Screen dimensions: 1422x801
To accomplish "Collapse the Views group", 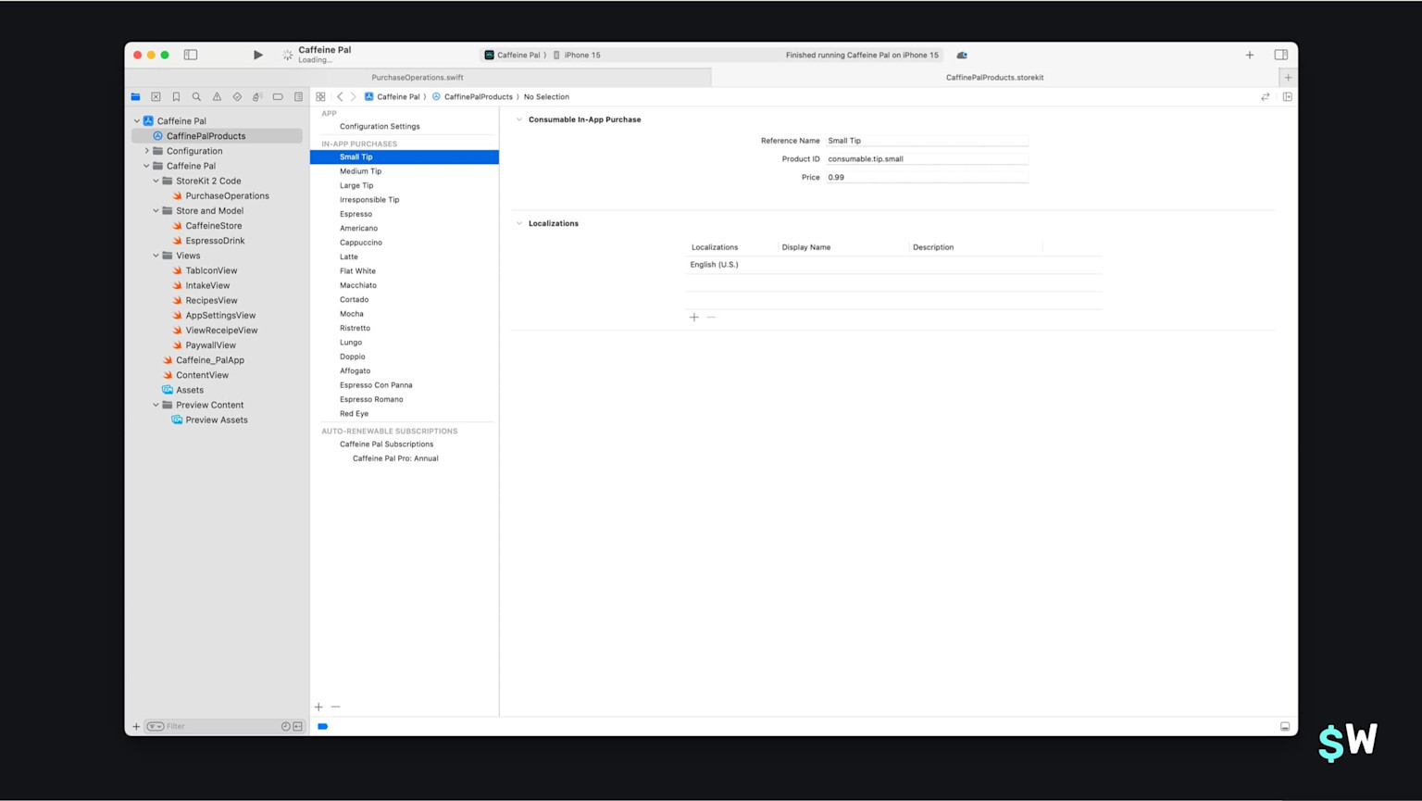I will 156,256.
